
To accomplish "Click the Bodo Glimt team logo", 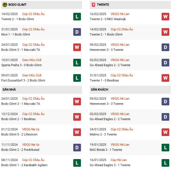I will pyautogui.click(x=5, y=5).
